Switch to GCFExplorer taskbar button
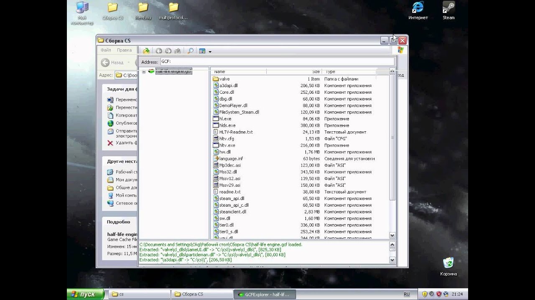The image size is (535, 300). tap(265, 294)
